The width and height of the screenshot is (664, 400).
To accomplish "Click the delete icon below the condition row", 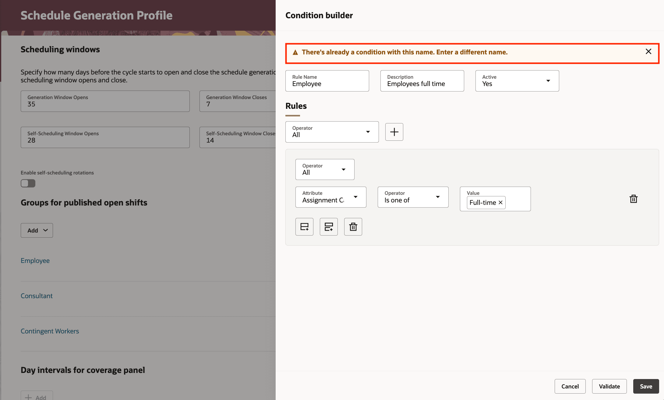I will click(353, 226).
